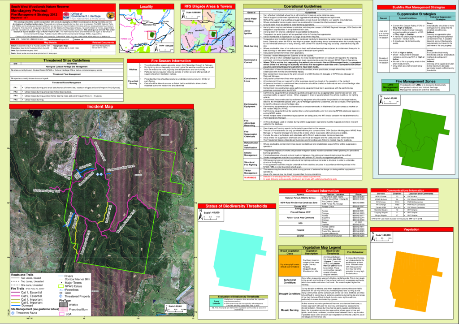Click the Prescribed Burn pink hatch swatch
Viewport: 459px width, 324px height.
coord(64,309)
